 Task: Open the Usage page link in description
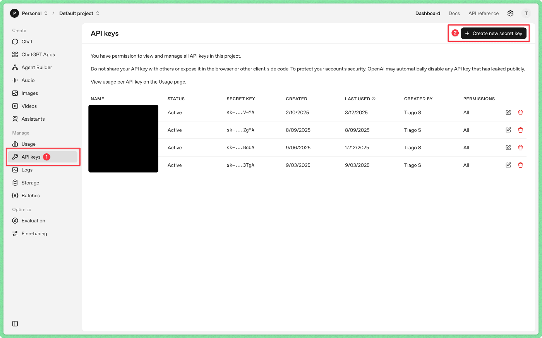point(172,82)
